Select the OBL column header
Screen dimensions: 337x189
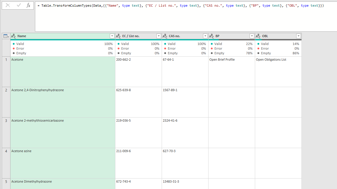[x=278, y=36]
